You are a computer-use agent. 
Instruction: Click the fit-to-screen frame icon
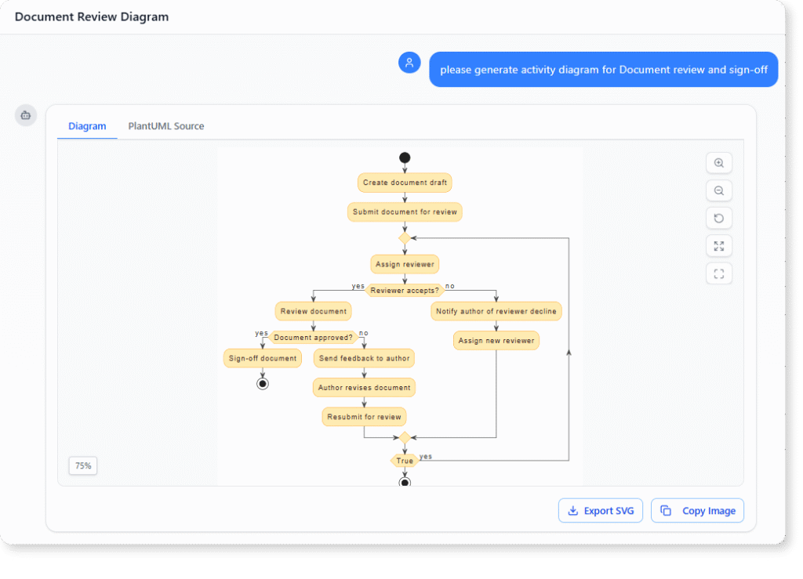click(719, 273)
